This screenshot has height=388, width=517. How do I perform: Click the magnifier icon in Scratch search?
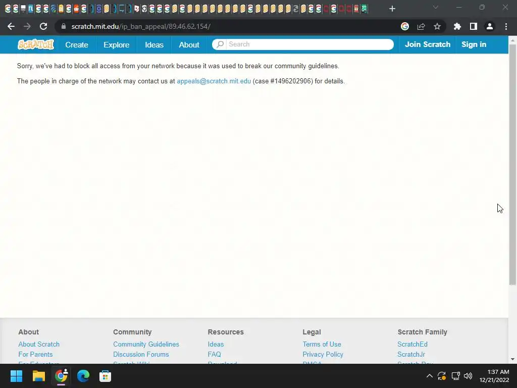pos(220,44)
